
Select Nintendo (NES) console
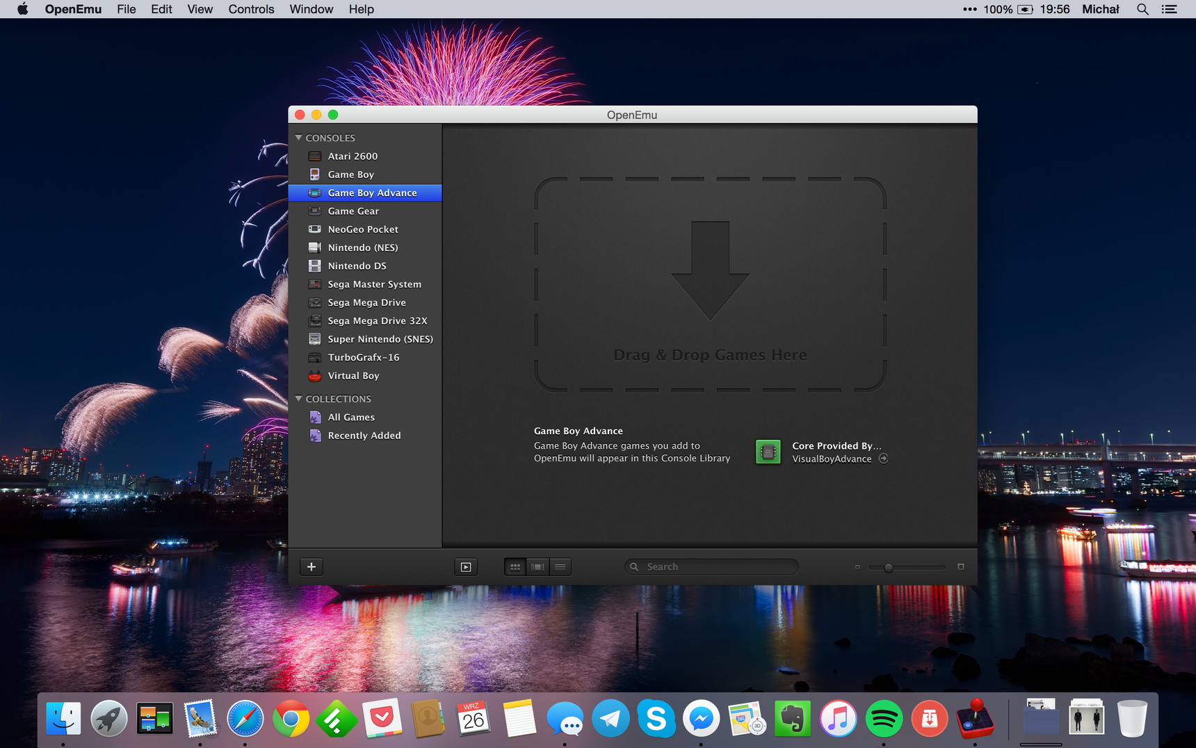pyautogui.click(x=365, y=247)
